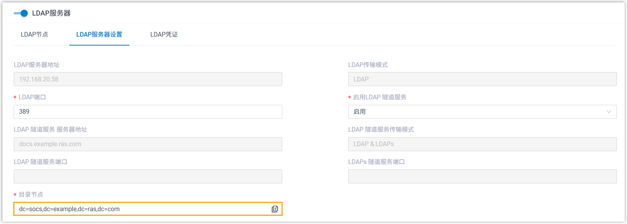This screenshot has height=224, width=627.
Task: Click the empty LDAP 隧道服务端口 field
Action: coord(148,176)
